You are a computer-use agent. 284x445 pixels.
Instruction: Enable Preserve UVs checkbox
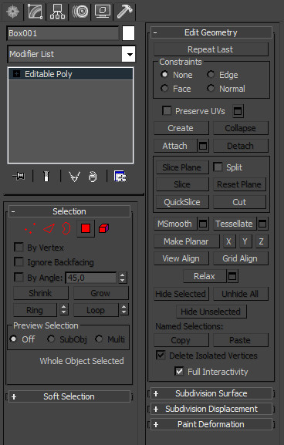coord(167,110)
